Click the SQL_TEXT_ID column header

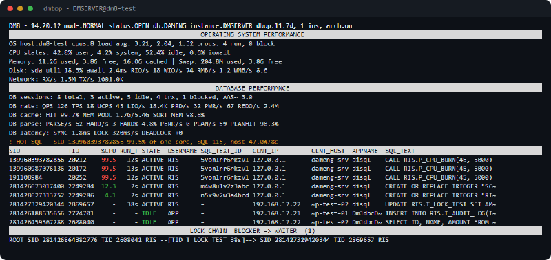pos(220,151)
